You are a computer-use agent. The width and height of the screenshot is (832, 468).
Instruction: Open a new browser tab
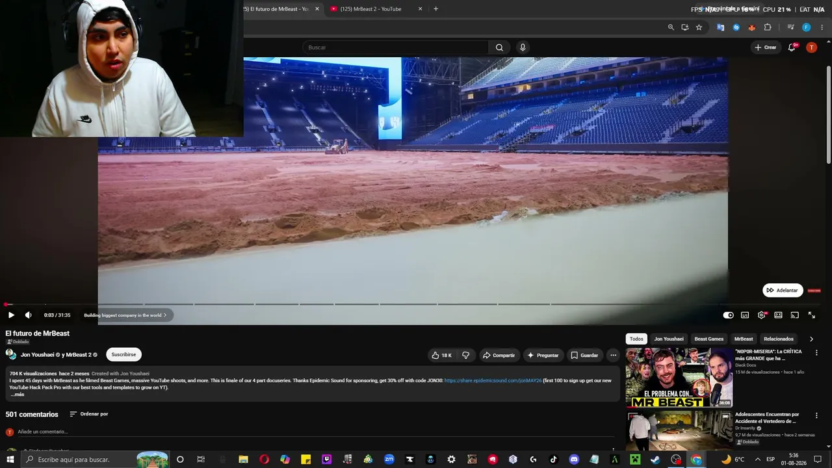[x=435, y=9]
